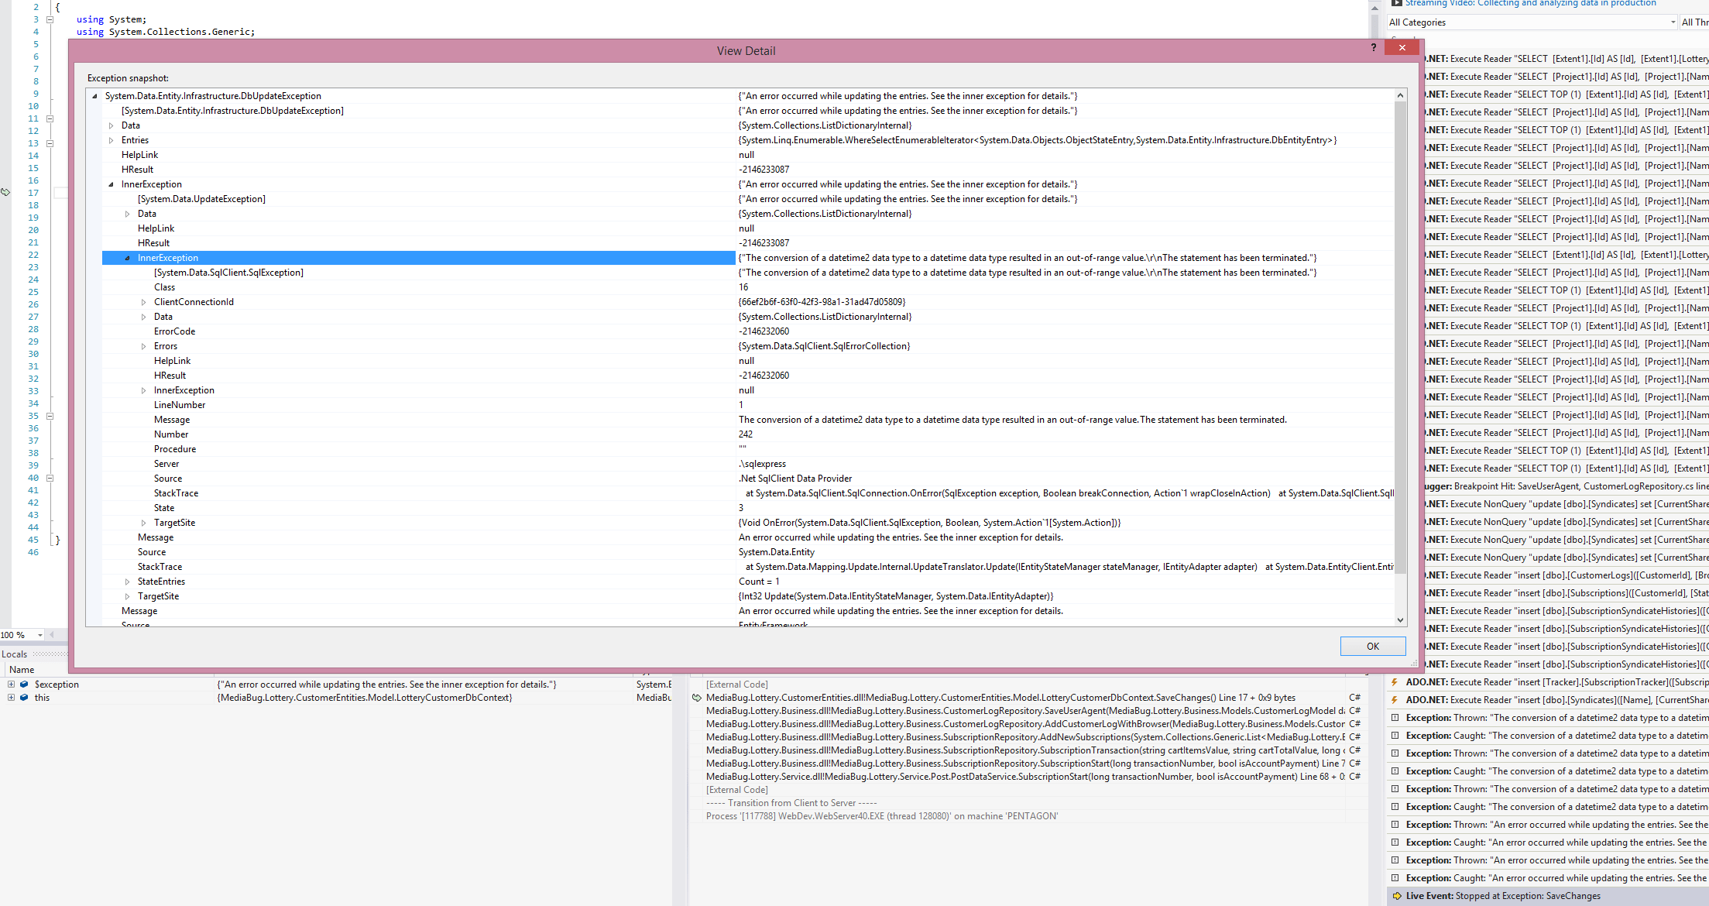This screenshot has width=1709, height=906.
Task: Select the Message row showing datetime2 conversion
Action: tap(172, 420)
